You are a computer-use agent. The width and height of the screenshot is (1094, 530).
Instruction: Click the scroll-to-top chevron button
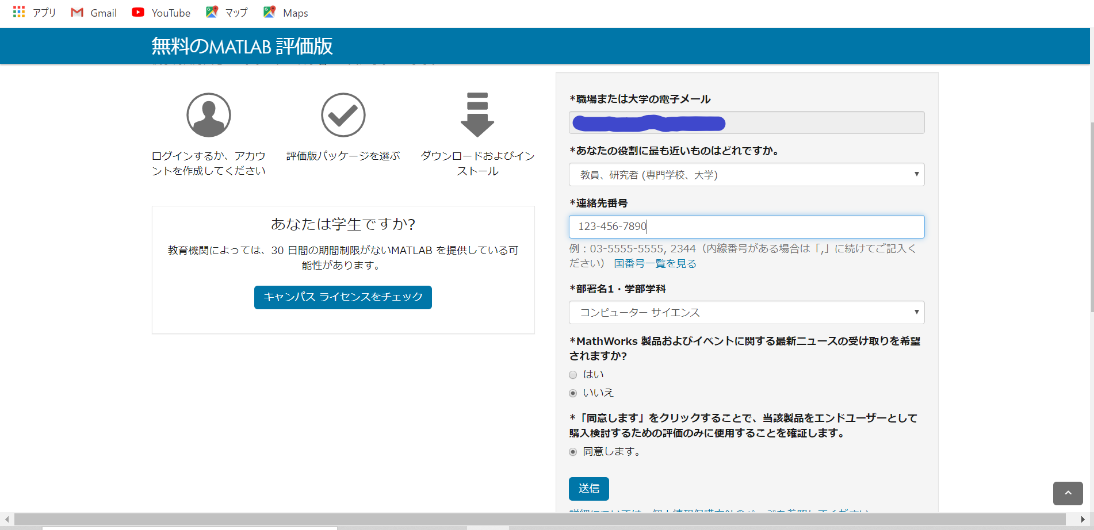pyautogui.click(x=1068, y=493)
